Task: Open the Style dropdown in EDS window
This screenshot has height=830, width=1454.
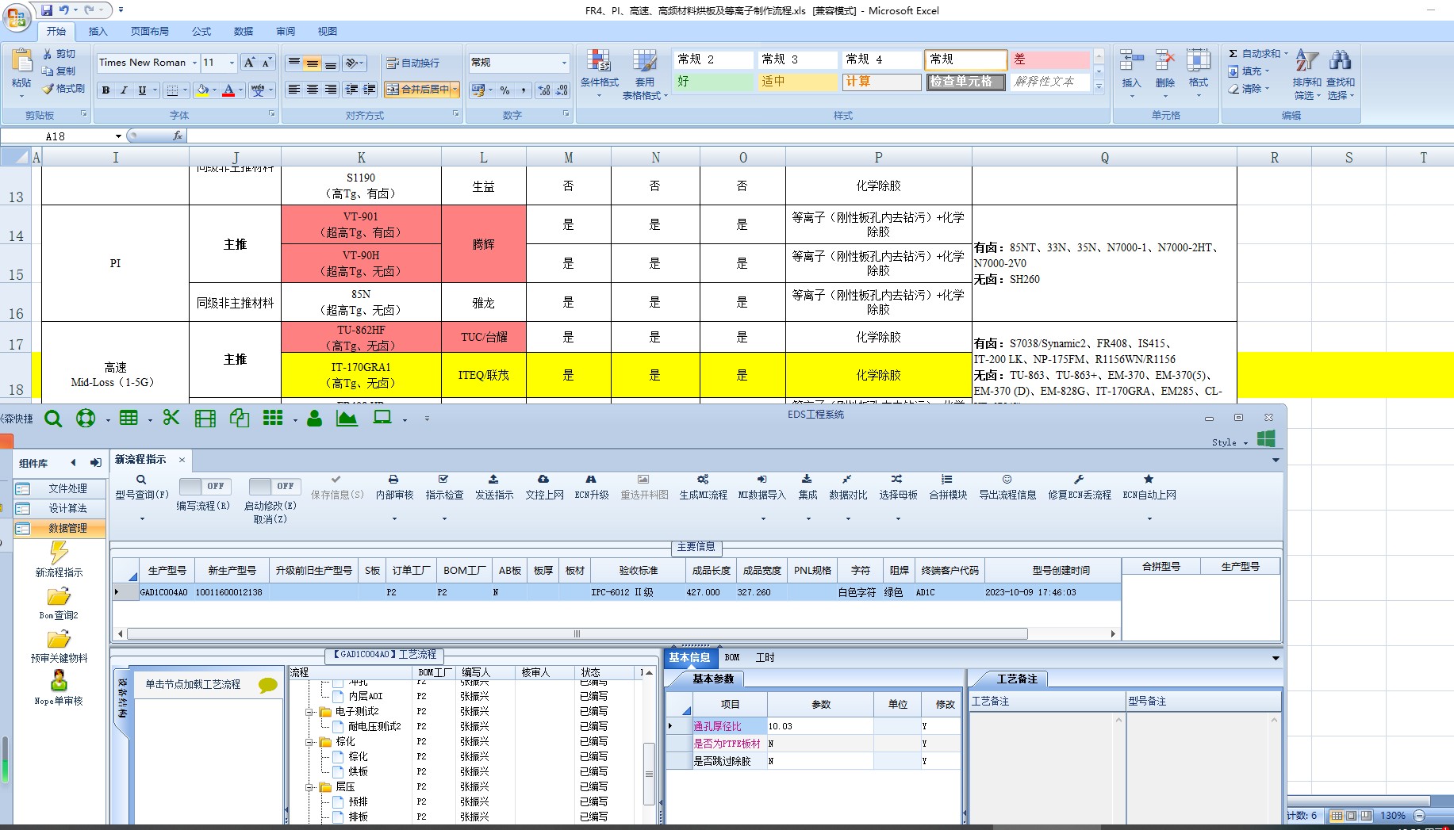Action: pyautogui.click(x=1245, y=443)
